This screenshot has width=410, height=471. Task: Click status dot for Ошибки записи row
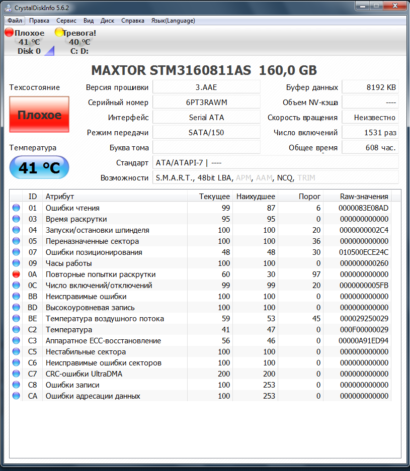[x=16, y=385]
